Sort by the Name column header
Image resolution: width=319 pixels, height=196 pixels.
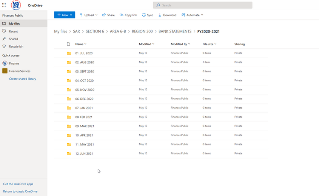pyautogui.click(x=80, y=44)
